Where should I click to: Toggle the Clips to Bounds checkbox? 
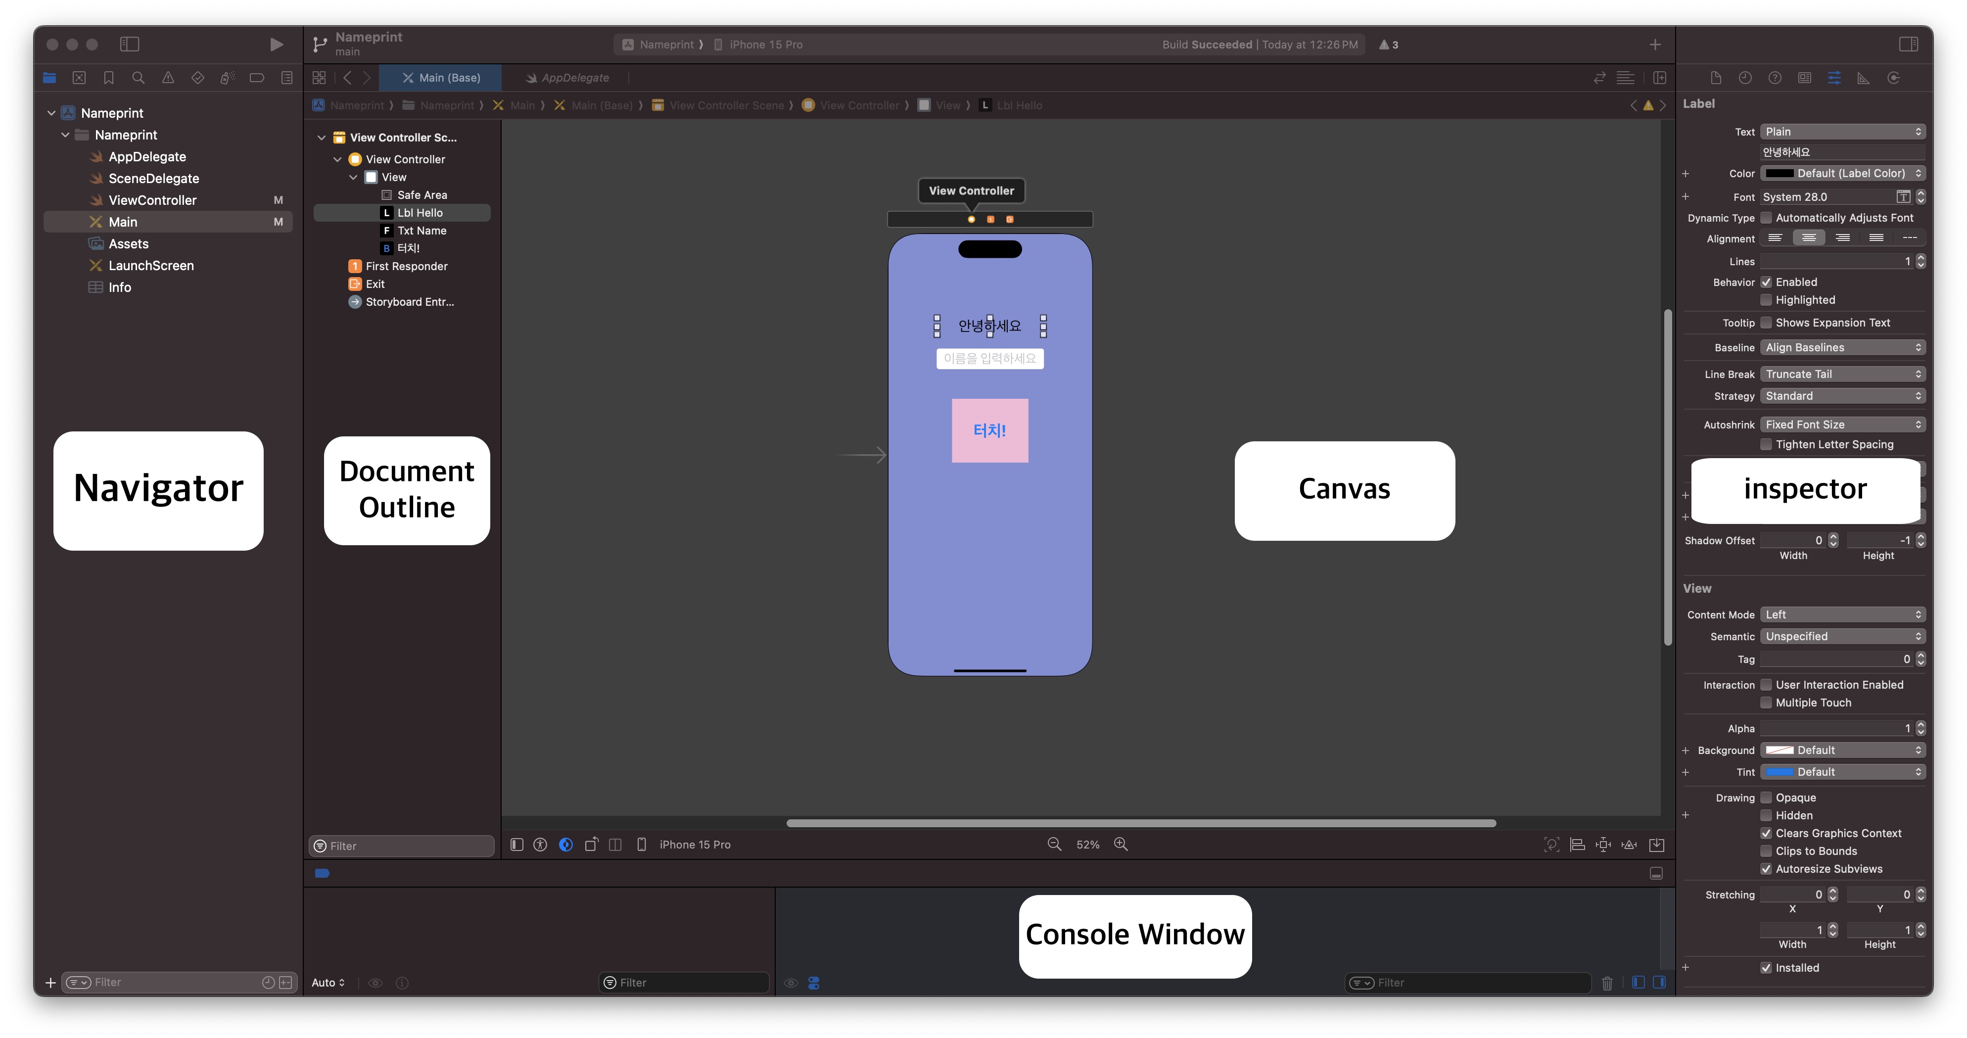click(1766, 851)
